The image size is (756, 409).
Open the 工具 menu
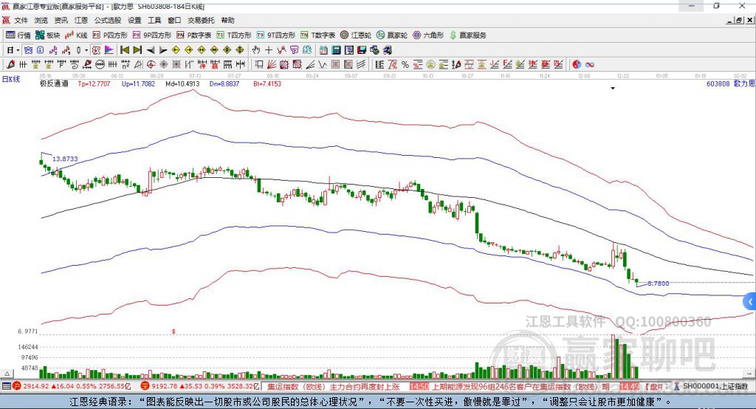[154, 20]
